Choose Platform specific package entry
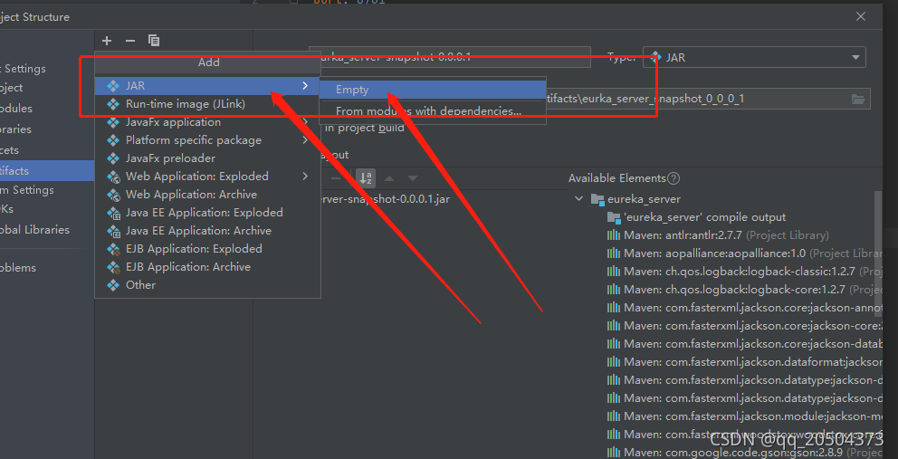The width and height of the screenshot is (898, 459). 207,140
